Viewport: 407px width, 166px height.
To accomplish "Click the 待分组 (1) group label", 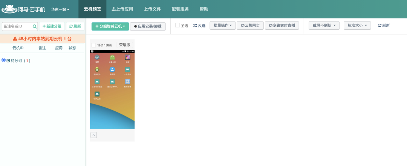I will pos(20,61).
